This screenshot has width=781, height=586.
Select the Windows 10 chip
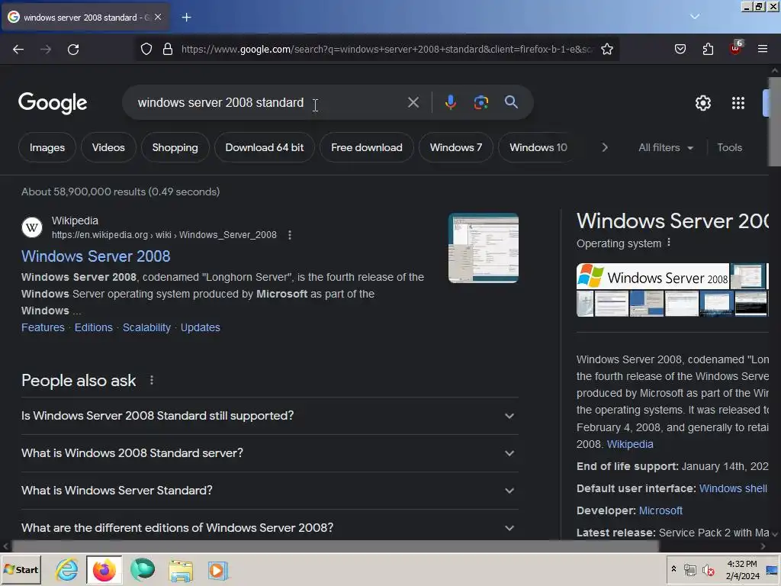pos(538,147)
